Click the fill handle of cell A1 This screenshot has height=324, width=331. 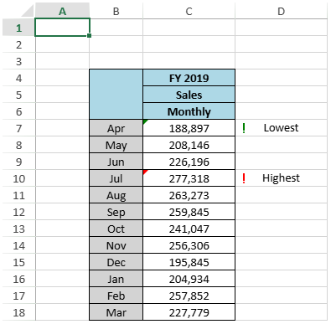tap(89, 35)
